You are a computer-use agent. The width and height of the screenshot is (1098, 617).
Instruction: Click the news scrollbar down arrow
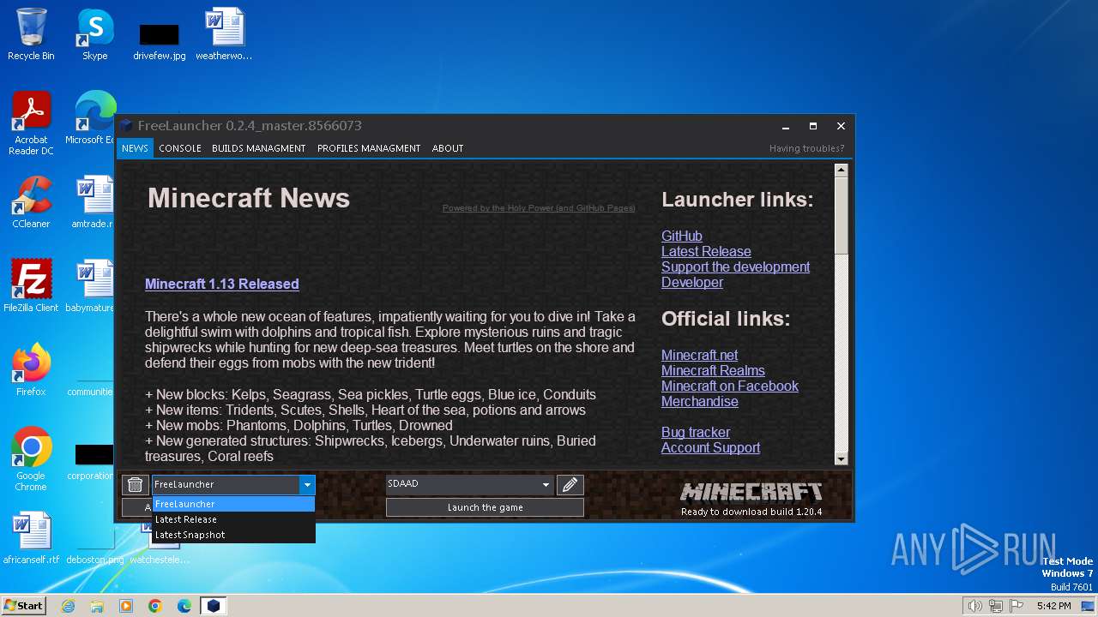pyautogui.click(x=841, y=459)
